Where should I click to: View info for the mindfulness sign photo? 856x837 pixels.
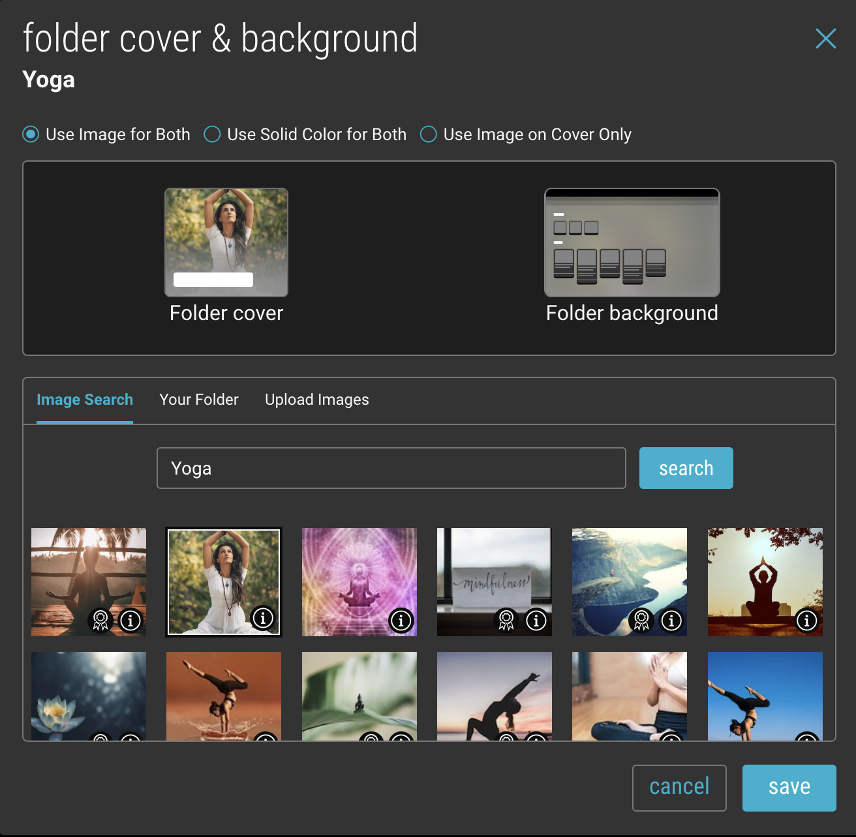(x=536, y=621)
